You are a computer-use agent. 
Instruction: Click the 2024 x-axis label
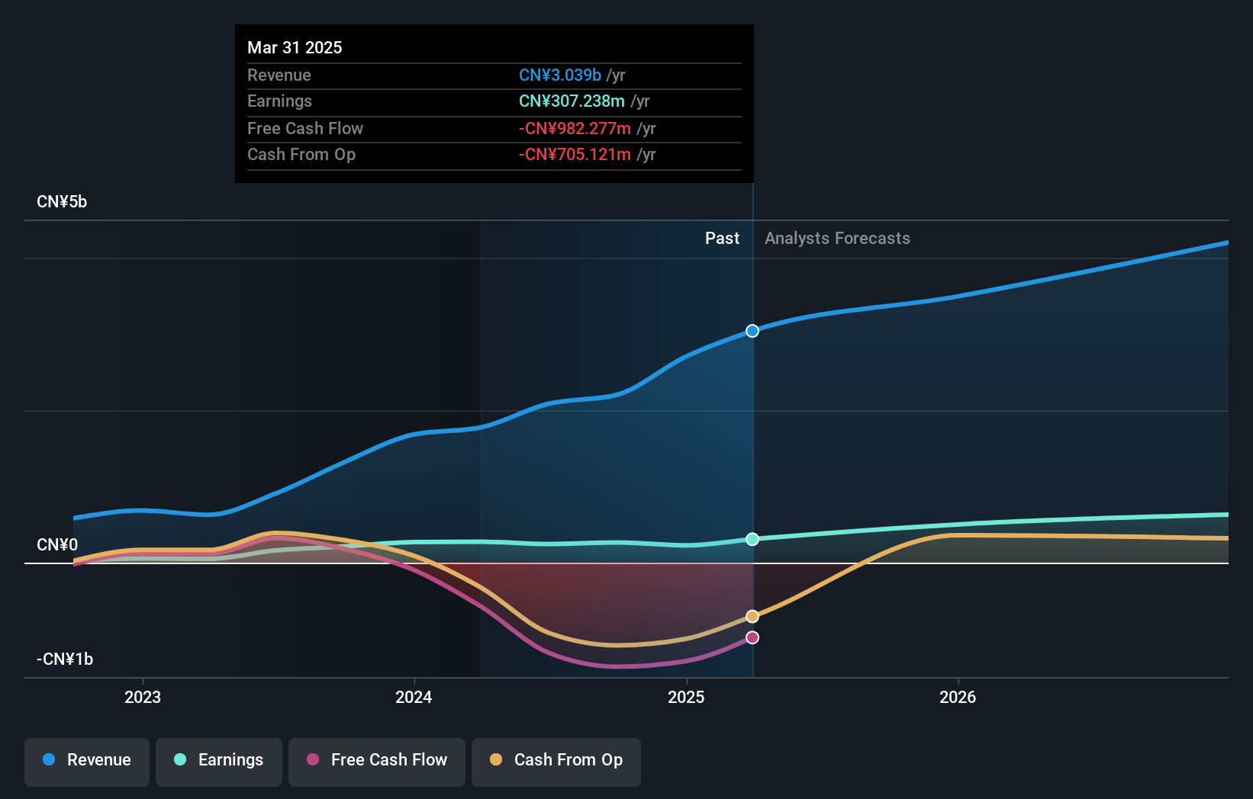tap(414, 697)
